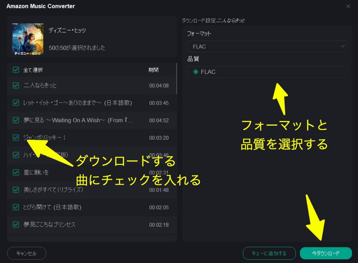
Task: Uncheck the 夢見ごこちなプリンセス checkbox
Action: (16, 224)
